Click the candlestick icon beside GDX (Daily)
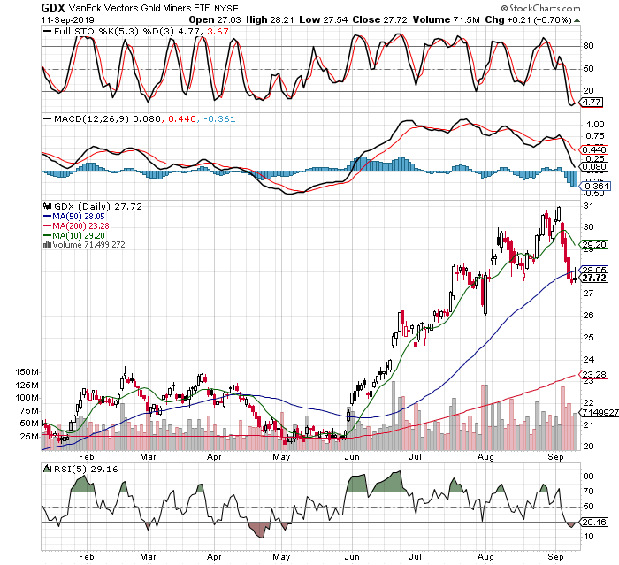The height and width of the screenshot is (565, 619). tap(48, 206)
